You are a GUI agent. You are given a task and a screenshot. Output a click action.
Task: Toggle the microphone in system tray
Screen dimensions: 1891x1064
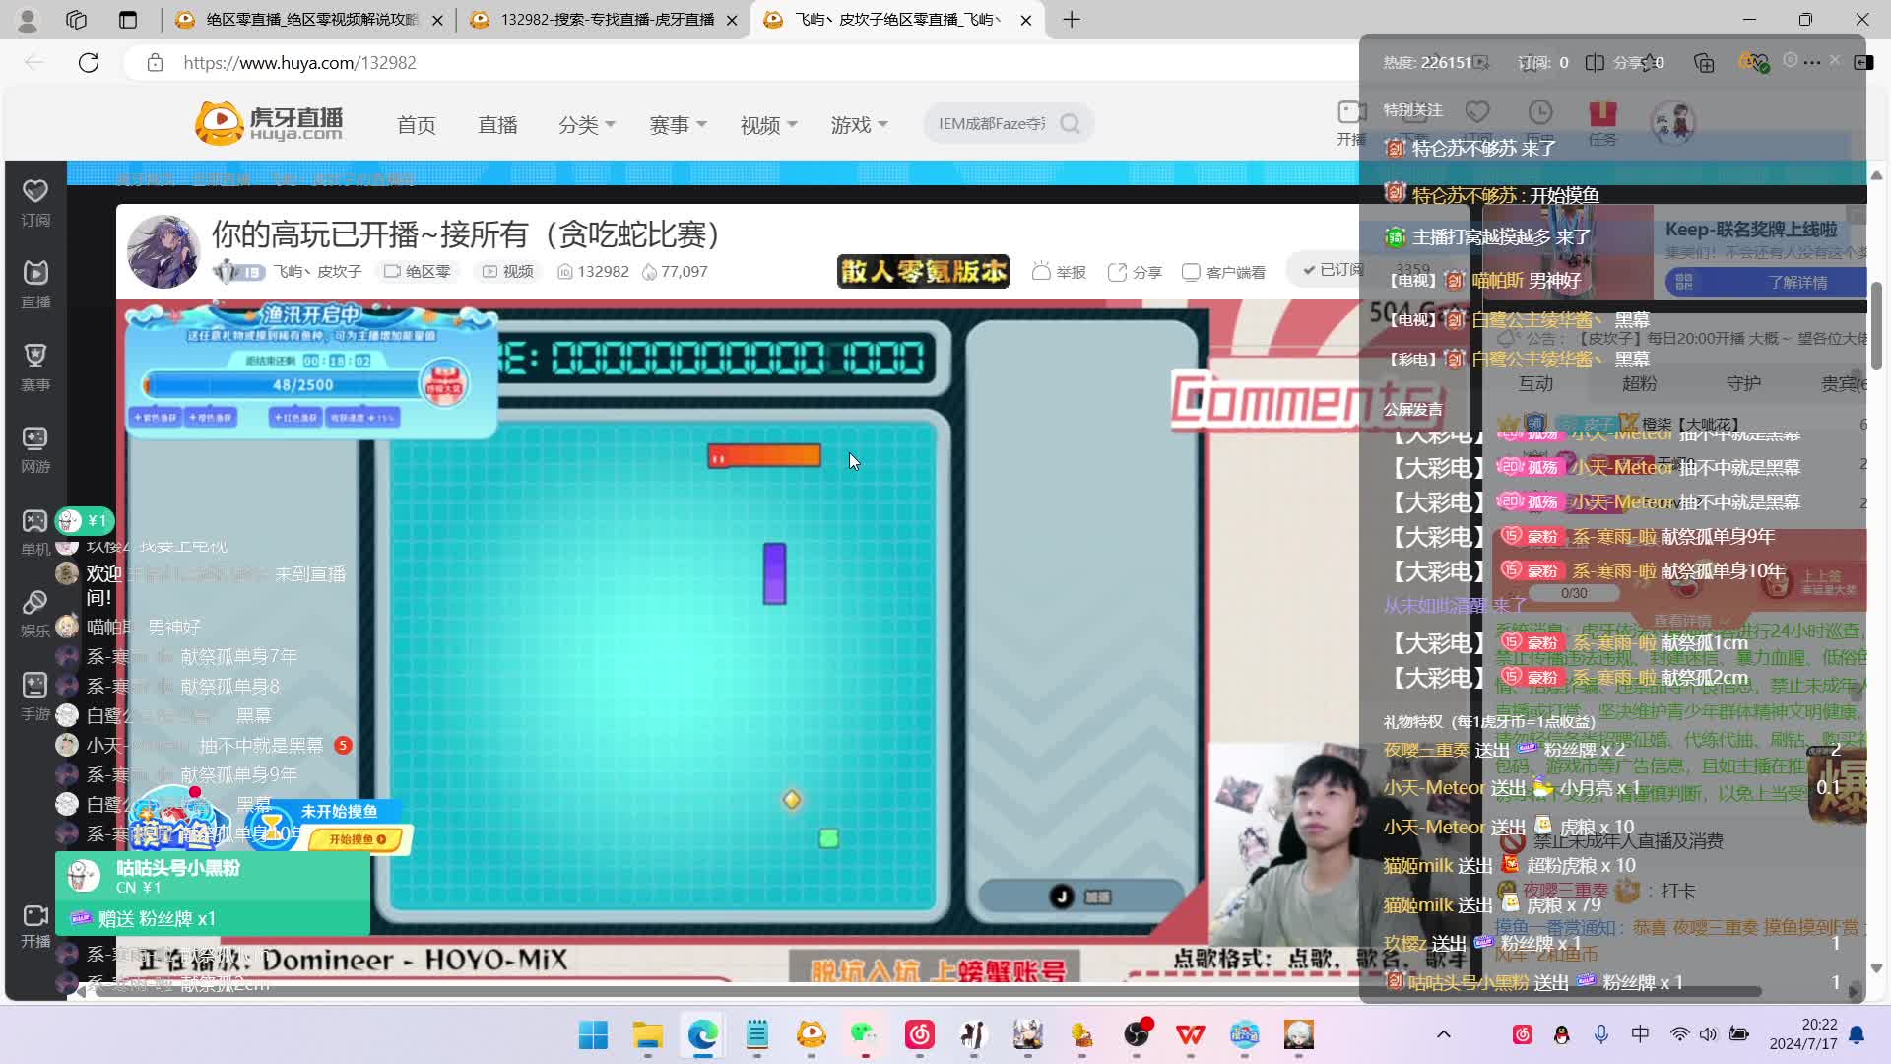point(1601,1034)
